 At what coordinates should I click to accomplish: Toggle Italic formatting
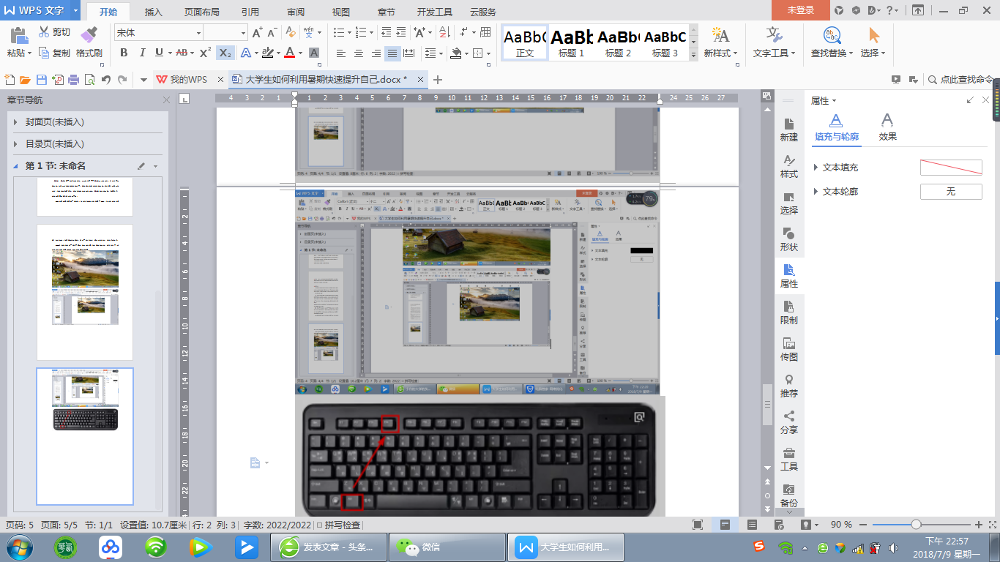point(141,53)
